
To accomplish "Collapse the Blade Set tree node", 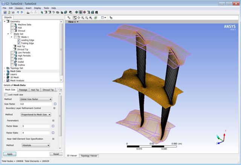I will [8, 34].
